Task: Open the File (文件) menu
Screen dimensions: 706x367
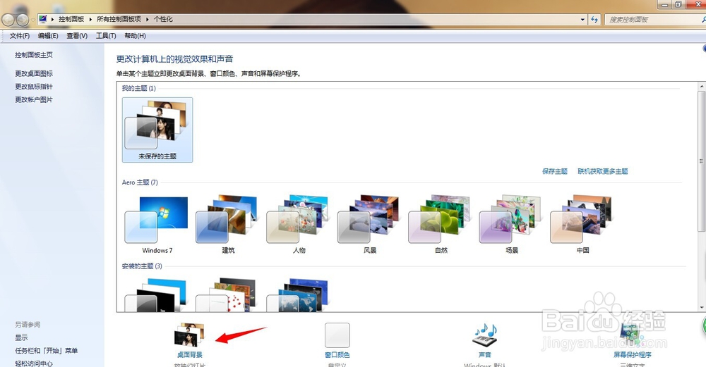Action: coord(19,36)
